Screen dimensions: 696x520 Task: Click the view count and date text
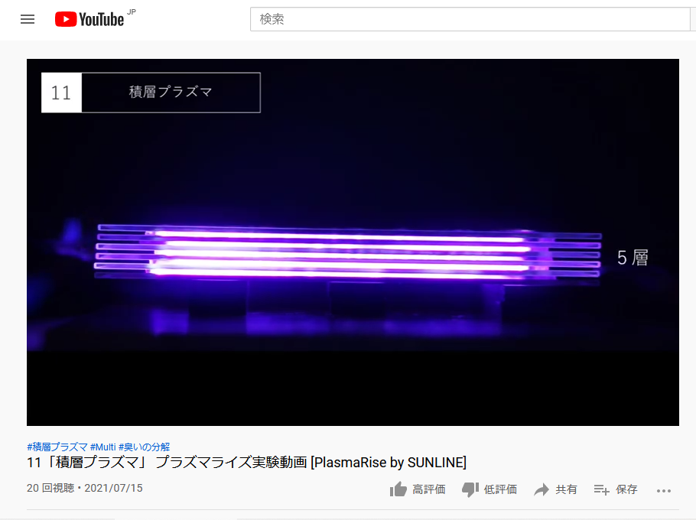coord(85,488)
